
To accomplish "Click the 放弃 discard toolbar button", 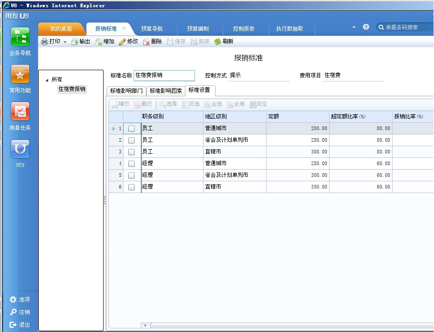I will pyautogui.click(x=200, y=41).
